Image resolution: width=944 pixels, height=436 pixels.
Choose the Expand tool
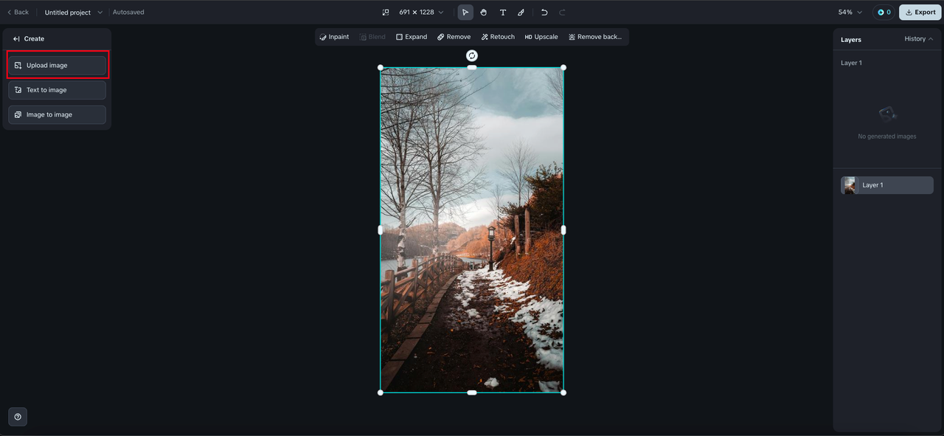coord(412,37)
